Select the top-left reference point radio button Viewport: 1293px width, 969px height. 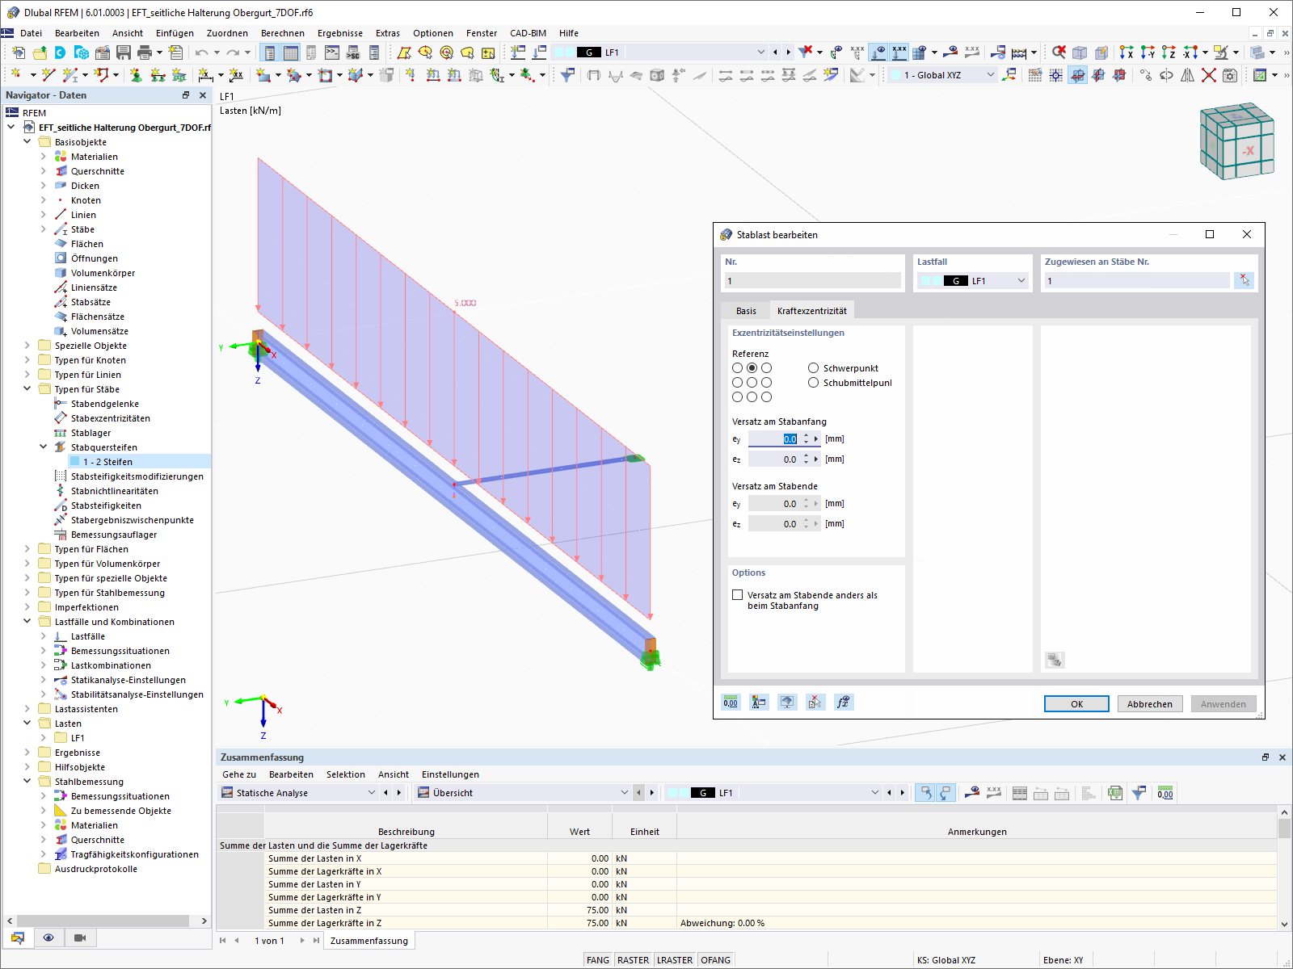coord(738,368)
